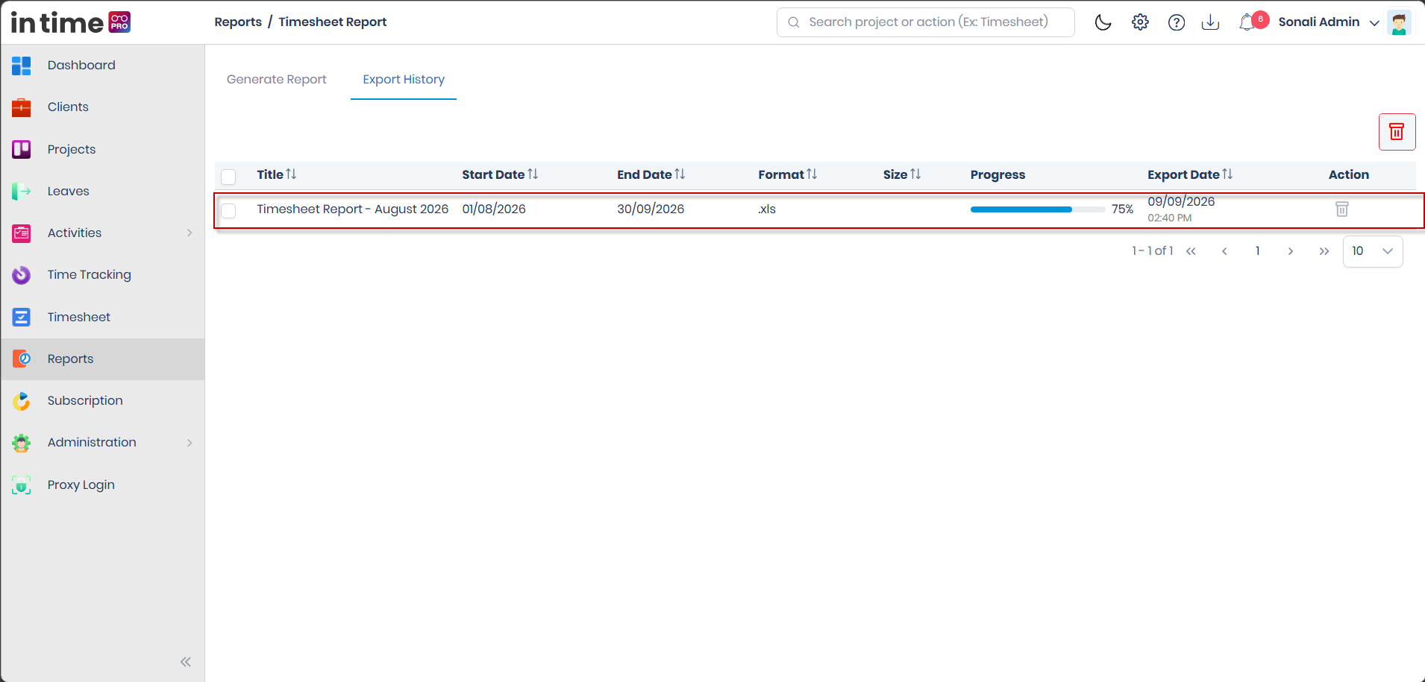Screen dimensions: 1425x682
Task: Click the Reports breadcrumb link
Action: pyautogui.click(x=238, y=22)
